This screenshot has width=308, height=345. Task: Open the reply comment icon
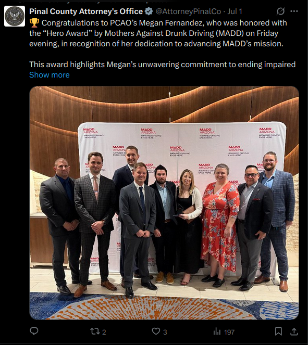(x=34, y=331)
